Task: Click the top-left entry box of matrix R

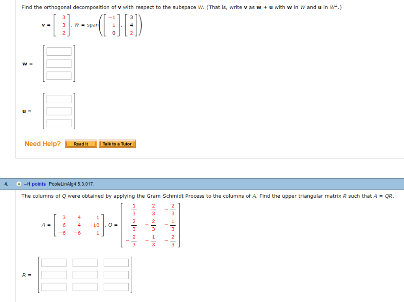Action: click(54, 262)
